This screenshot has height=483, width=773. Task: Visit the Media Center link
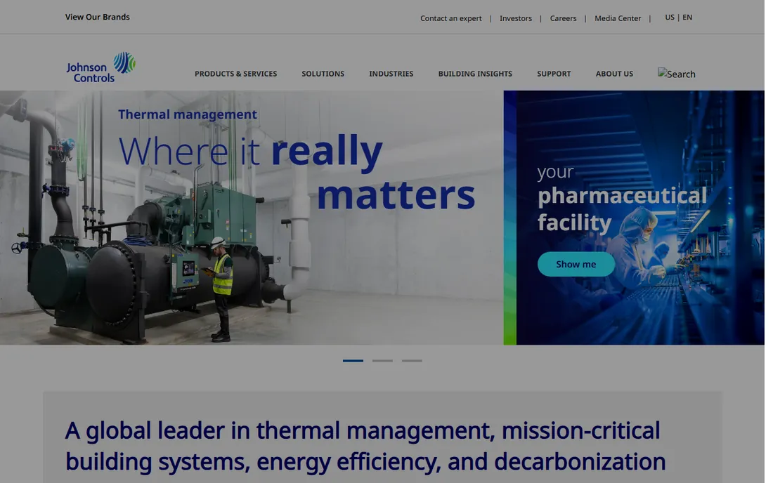(x=618, y=18)
